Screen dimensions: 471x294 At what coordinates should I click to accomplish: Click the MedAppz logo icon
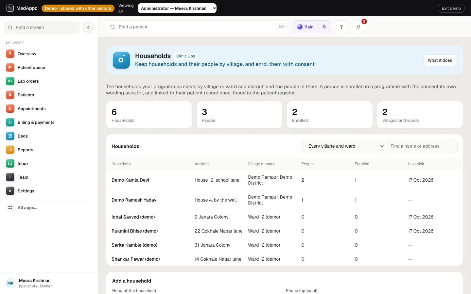click(10, 8)
